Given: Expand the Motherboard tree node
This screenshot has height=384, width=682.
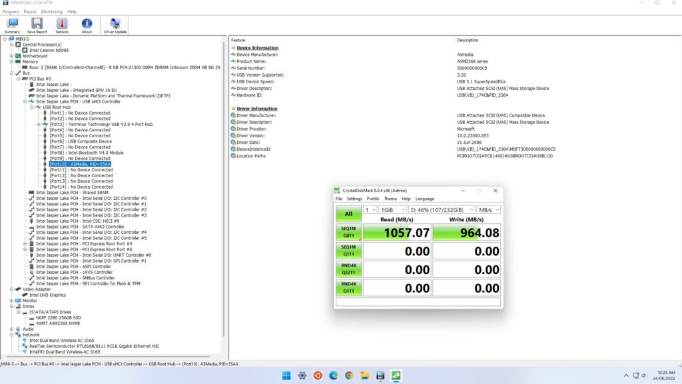Looking at the screenshot, I should click(11, 56).
